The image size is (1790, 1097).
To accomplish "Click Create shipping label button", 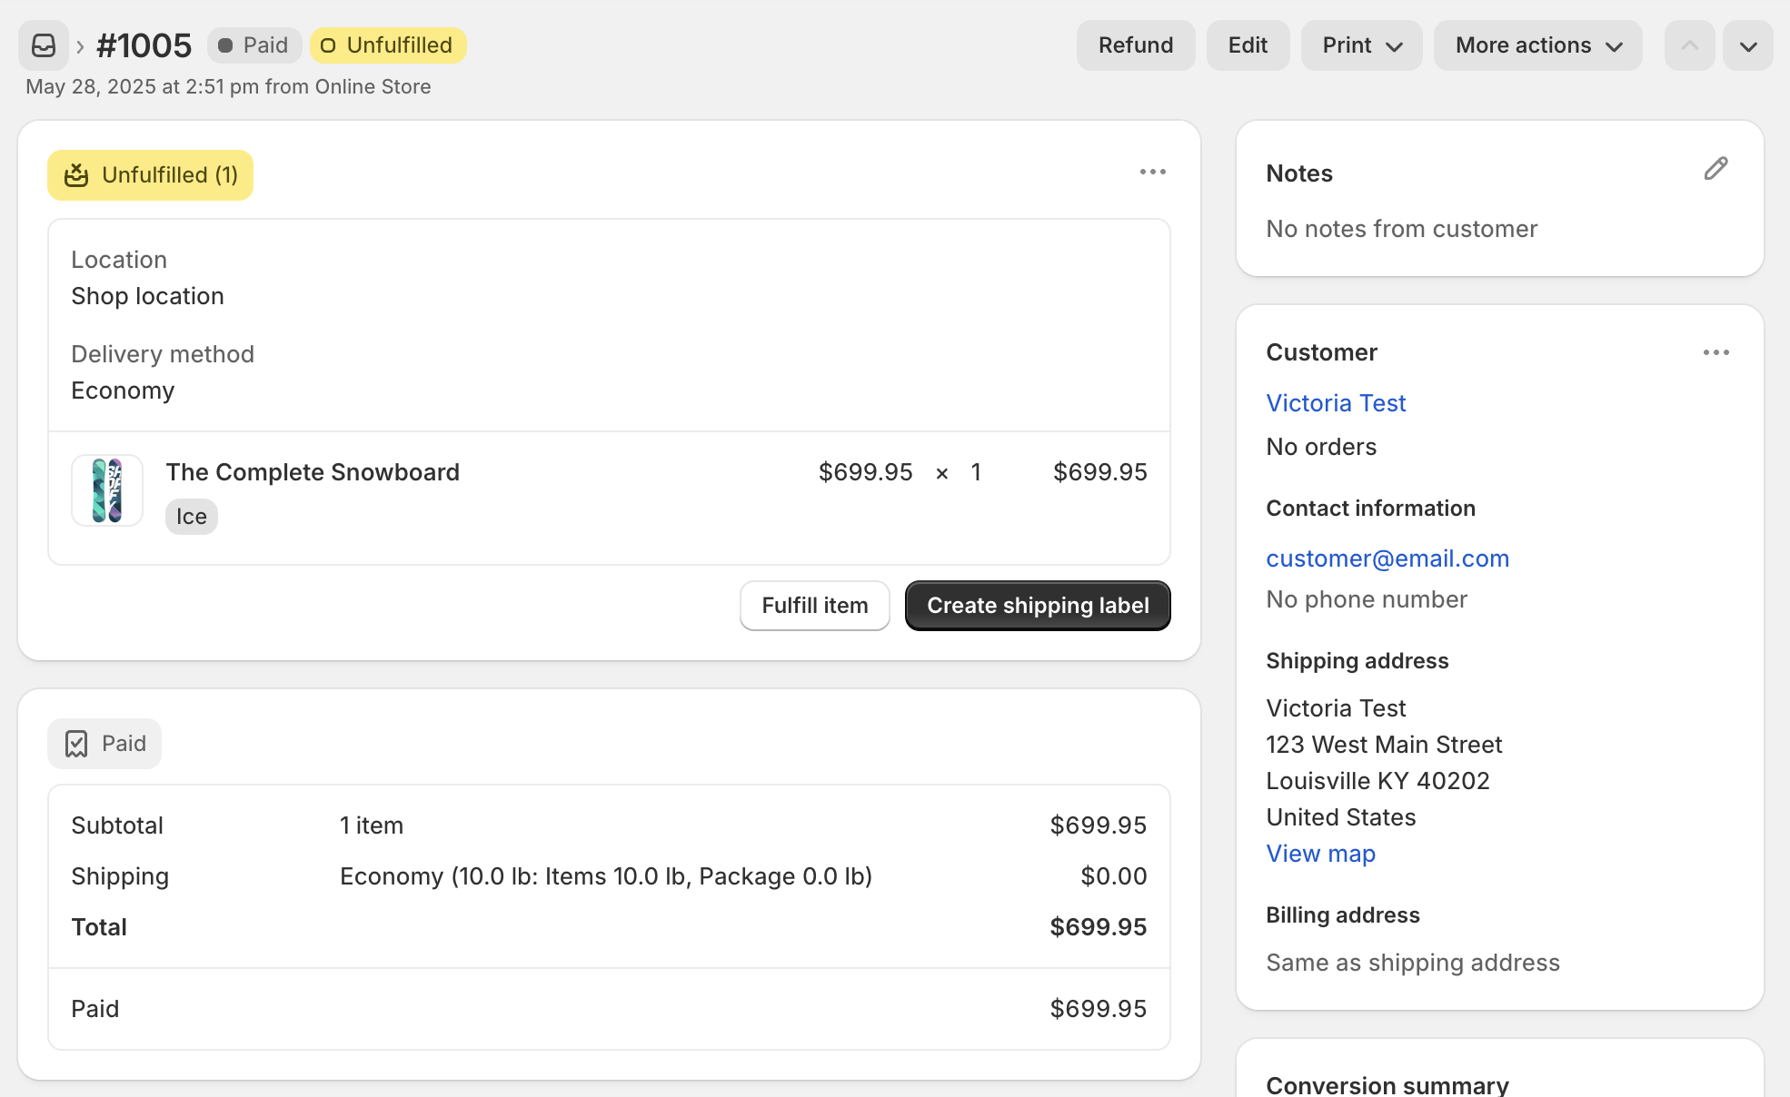I will (x=1038, y=606).
